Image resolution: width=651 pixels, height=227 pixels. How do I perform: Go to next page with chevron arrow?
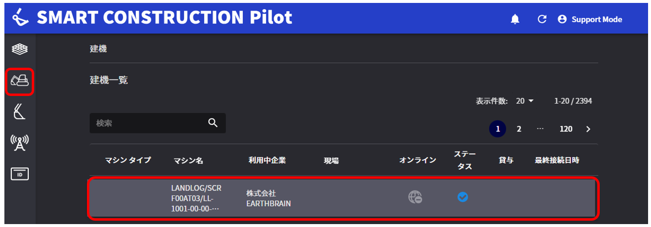click(x=588, y=129)
